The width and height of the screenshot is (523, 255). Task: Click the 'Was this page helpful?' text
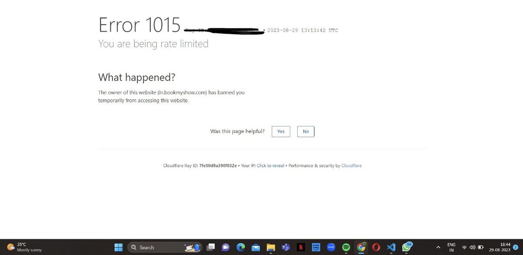click(238, 131)
